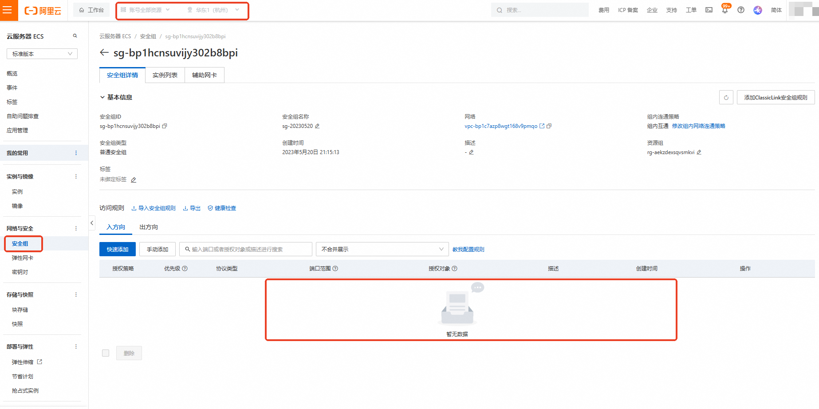Click 添加ClassicLink安全组规则 button

[776, 97]
